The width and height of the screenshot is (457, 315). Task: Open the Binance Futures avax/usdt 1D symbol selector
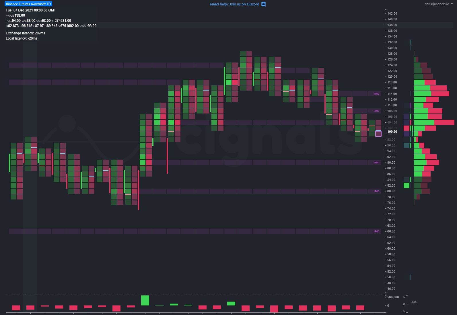28,4
